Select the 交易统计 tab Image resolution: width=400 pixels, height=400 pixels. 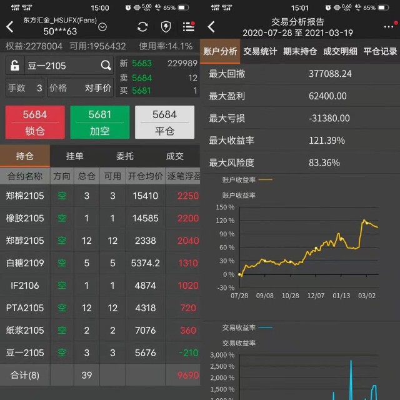click(x=260, y=51)
